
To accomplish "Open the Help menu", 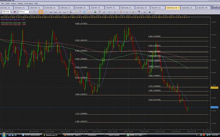I will tap(36, 4).
